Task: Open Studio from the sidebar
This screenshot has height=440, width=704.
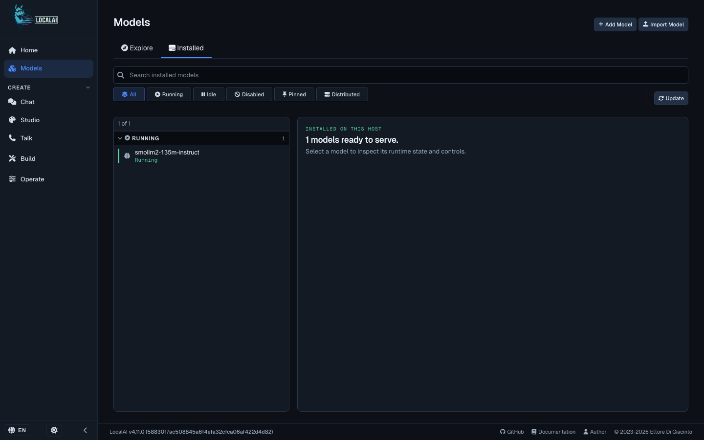Action: click(48, 120)
